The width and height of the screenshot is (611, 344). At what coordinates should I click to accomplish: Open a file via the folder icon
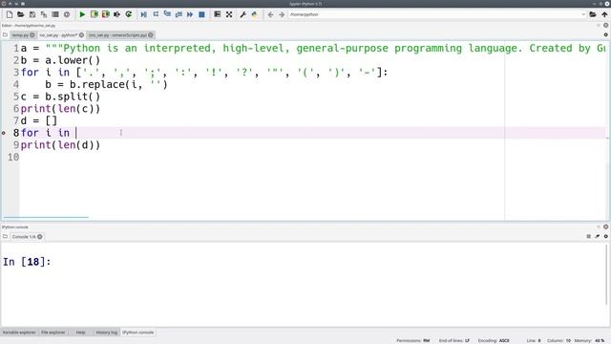click(x=21, y=14)
